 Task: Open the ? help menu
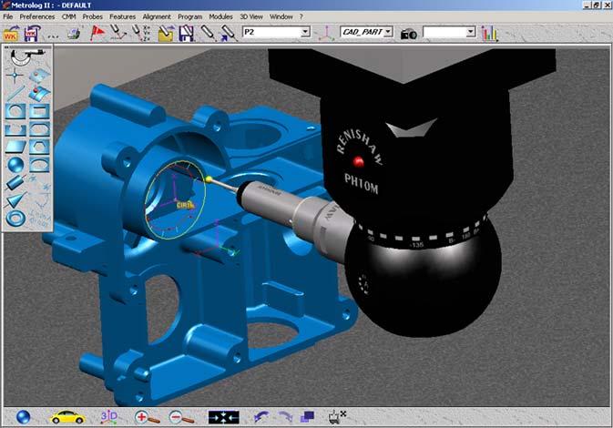click(x=301, y=16)
